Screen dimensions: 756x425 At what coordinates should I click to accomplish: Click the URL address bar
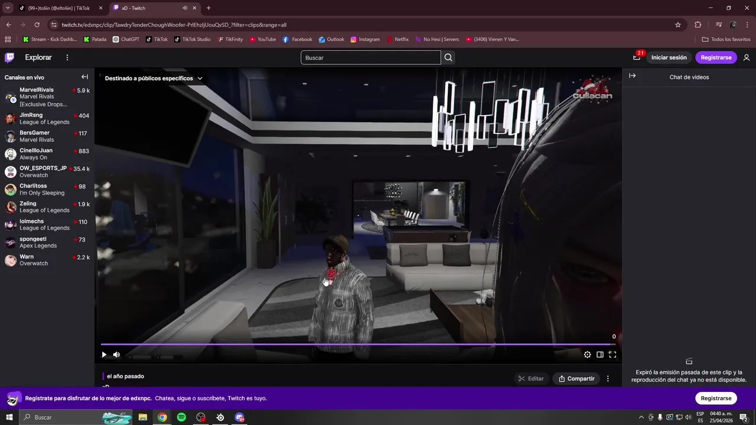[366, 25]
